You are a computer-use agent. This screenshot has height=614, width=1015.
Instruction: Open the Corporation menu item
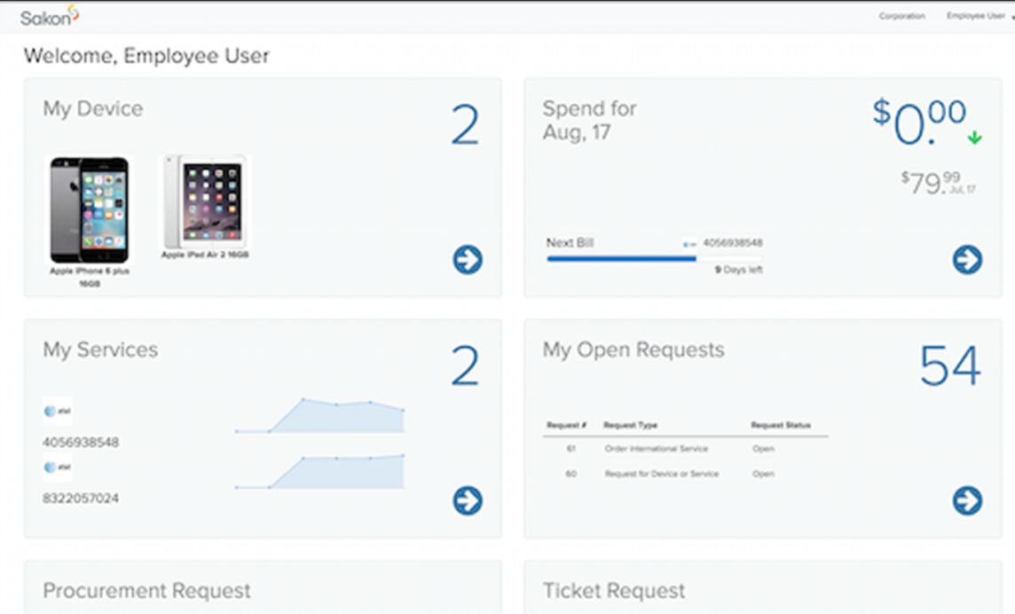(x=901, y=15)
